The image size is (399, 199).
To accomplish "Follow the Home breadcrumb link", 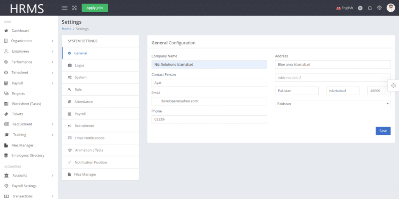I will (66, 29).
